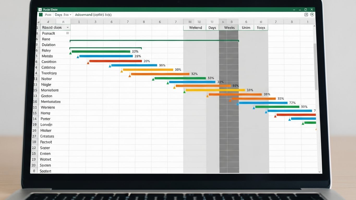Viewport: 356px width, 200px height.
Task: Click the Days header button
Action: click(212, 28)
